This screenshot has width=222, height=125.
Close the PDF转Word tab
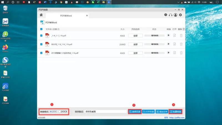click(87, 16)
